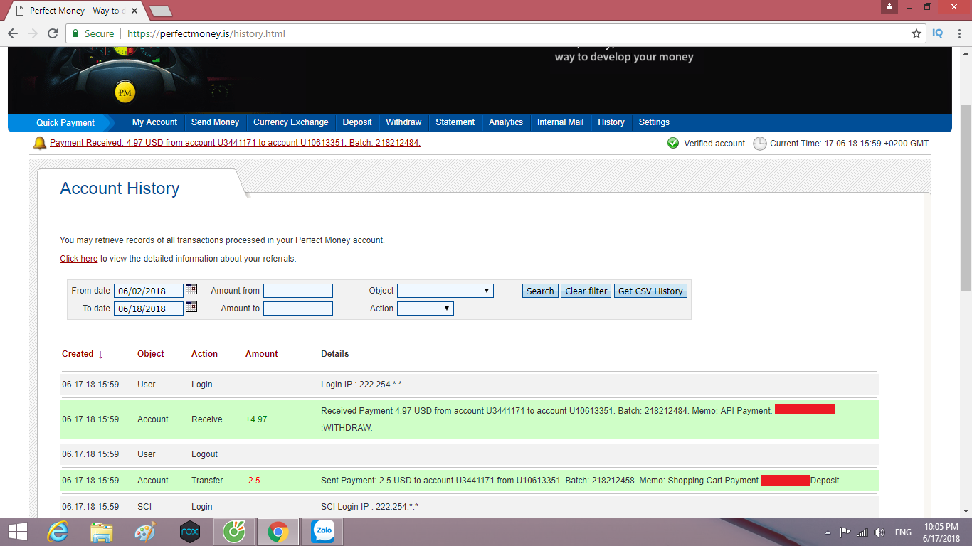Screen dimensions: 972x546
Task: Open the Settings menu item
Action: [654, 122]
